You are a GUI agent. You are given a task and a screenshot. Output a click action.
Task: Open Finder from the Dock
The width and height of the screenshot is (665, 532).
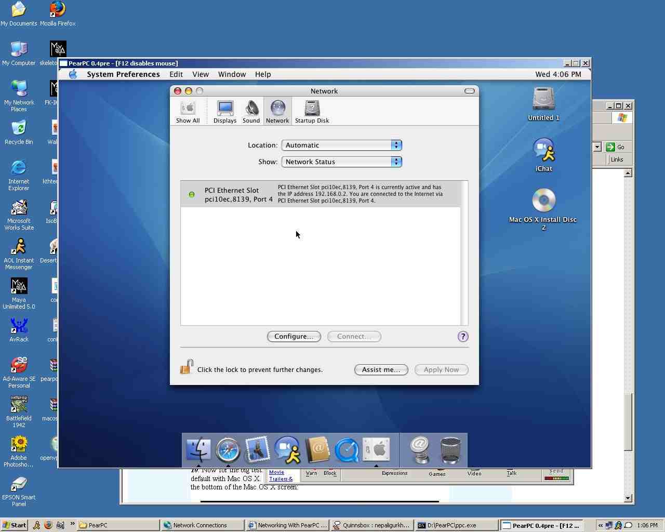[x=198, y=450]
